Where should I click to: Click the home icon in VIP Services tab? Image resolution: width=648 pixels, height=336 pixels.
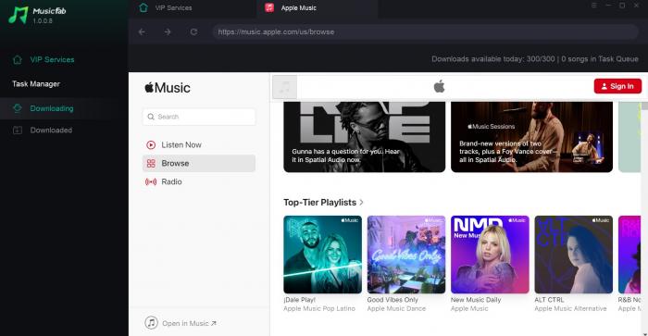tap(143, 7)
